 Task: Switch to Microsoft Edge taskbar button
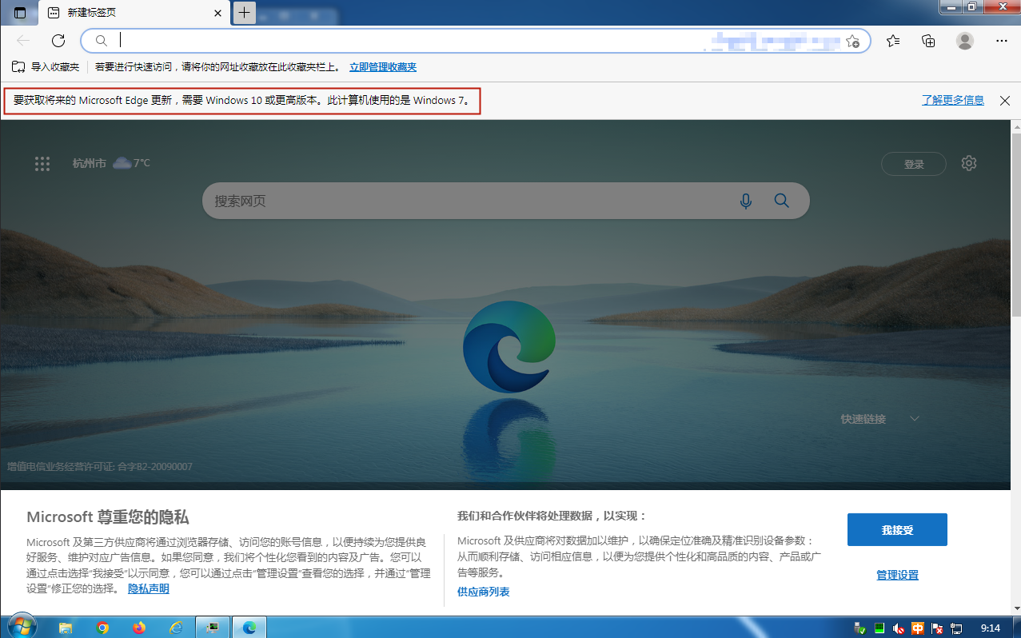(x=249, y=628)
